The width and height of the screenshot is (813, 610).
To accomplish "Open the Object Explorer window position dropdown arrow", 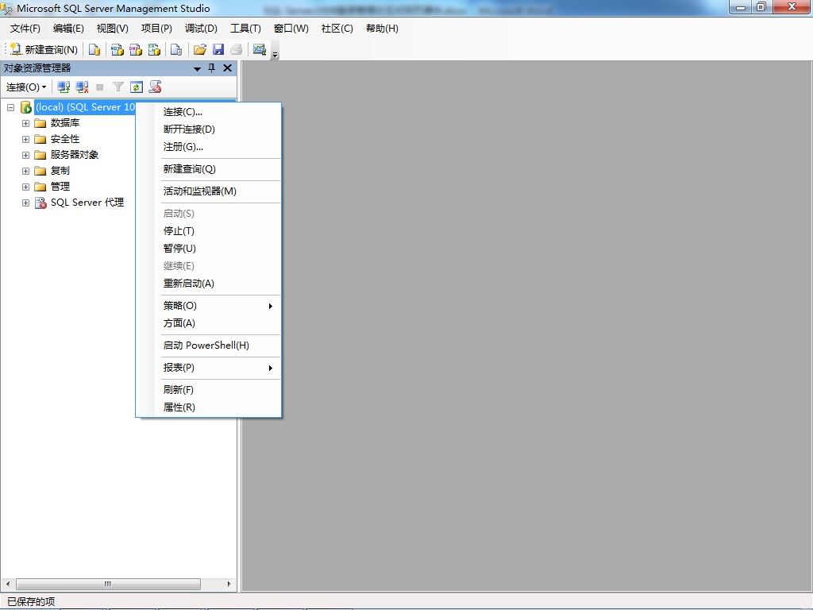I will point(197,68).
